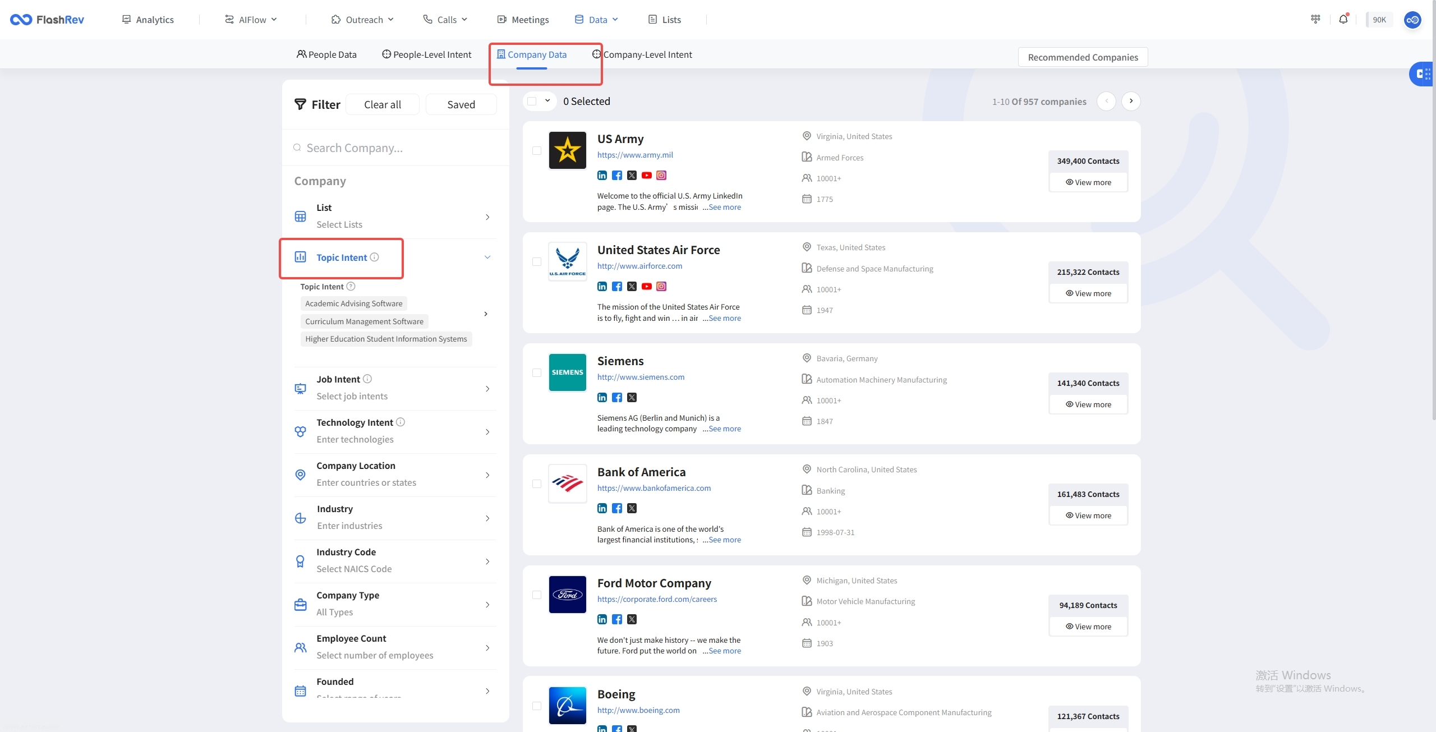
Task: Click the Job Intent info icon
Action: tap(367, 379)
